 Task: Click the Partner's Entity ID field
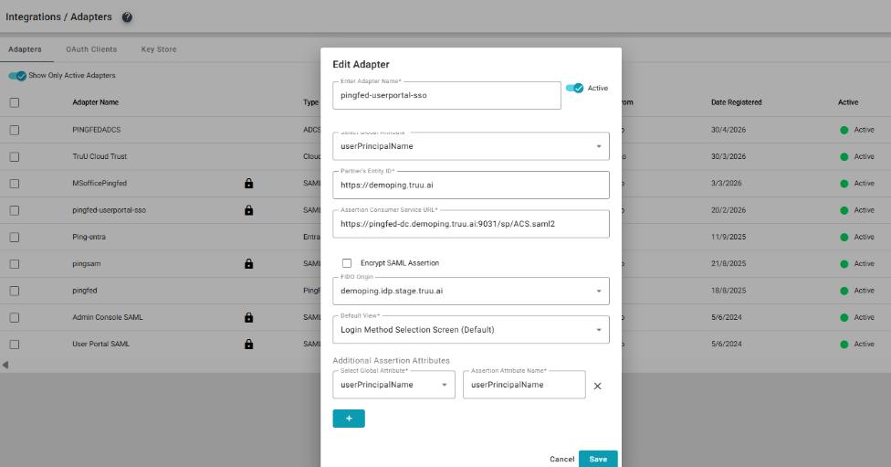[471, 185]
